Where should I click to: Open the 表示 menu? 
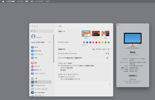point(32,1)
